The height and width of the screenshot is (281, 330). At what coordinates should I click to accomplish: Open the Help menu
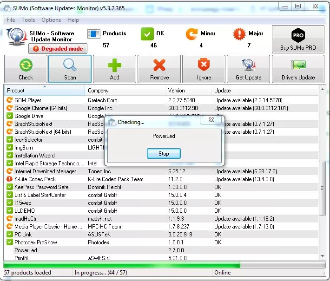click(x=73, y=20)
